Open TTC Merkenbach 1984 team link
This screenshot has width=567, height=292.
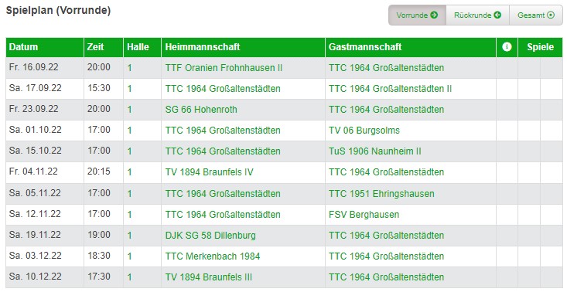click(x=213, y=256)
